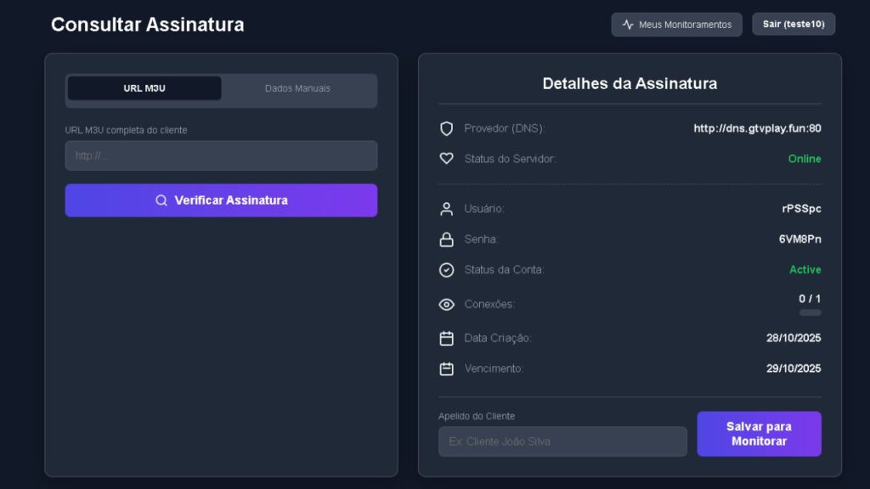This screenshot has width=870, height=489.
Task: Click the check-circle icon beside Status da Conta
Action: pos(446,270)
